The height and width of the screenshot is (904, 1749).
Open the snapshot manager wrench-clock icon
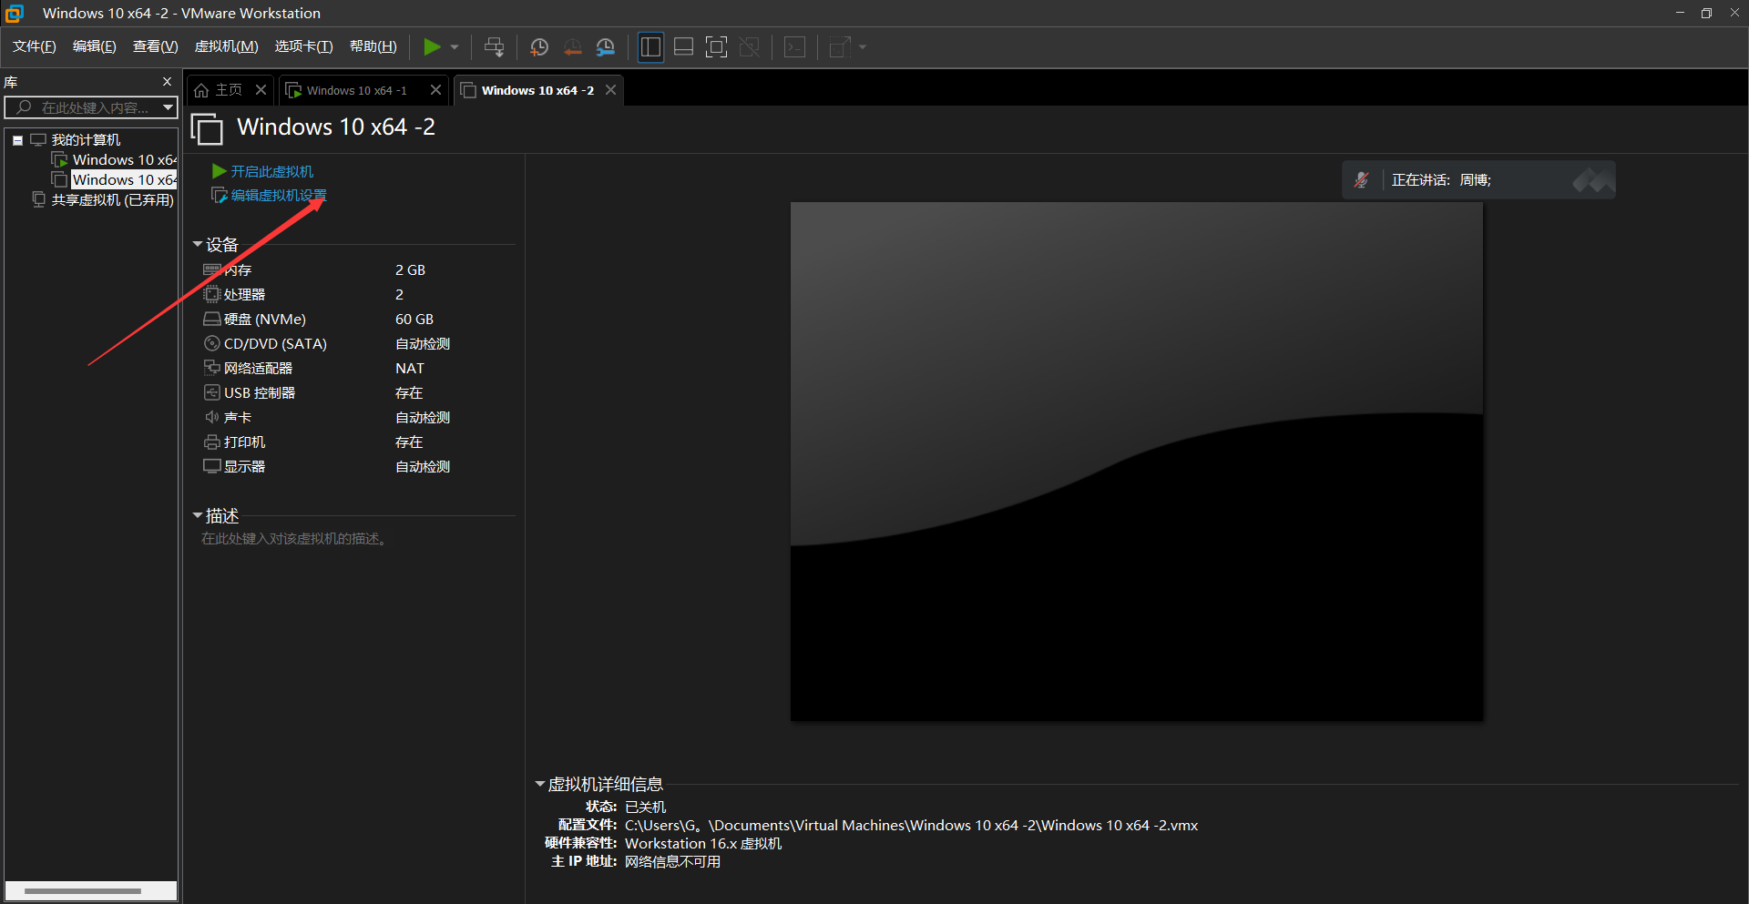pos(606,47)
